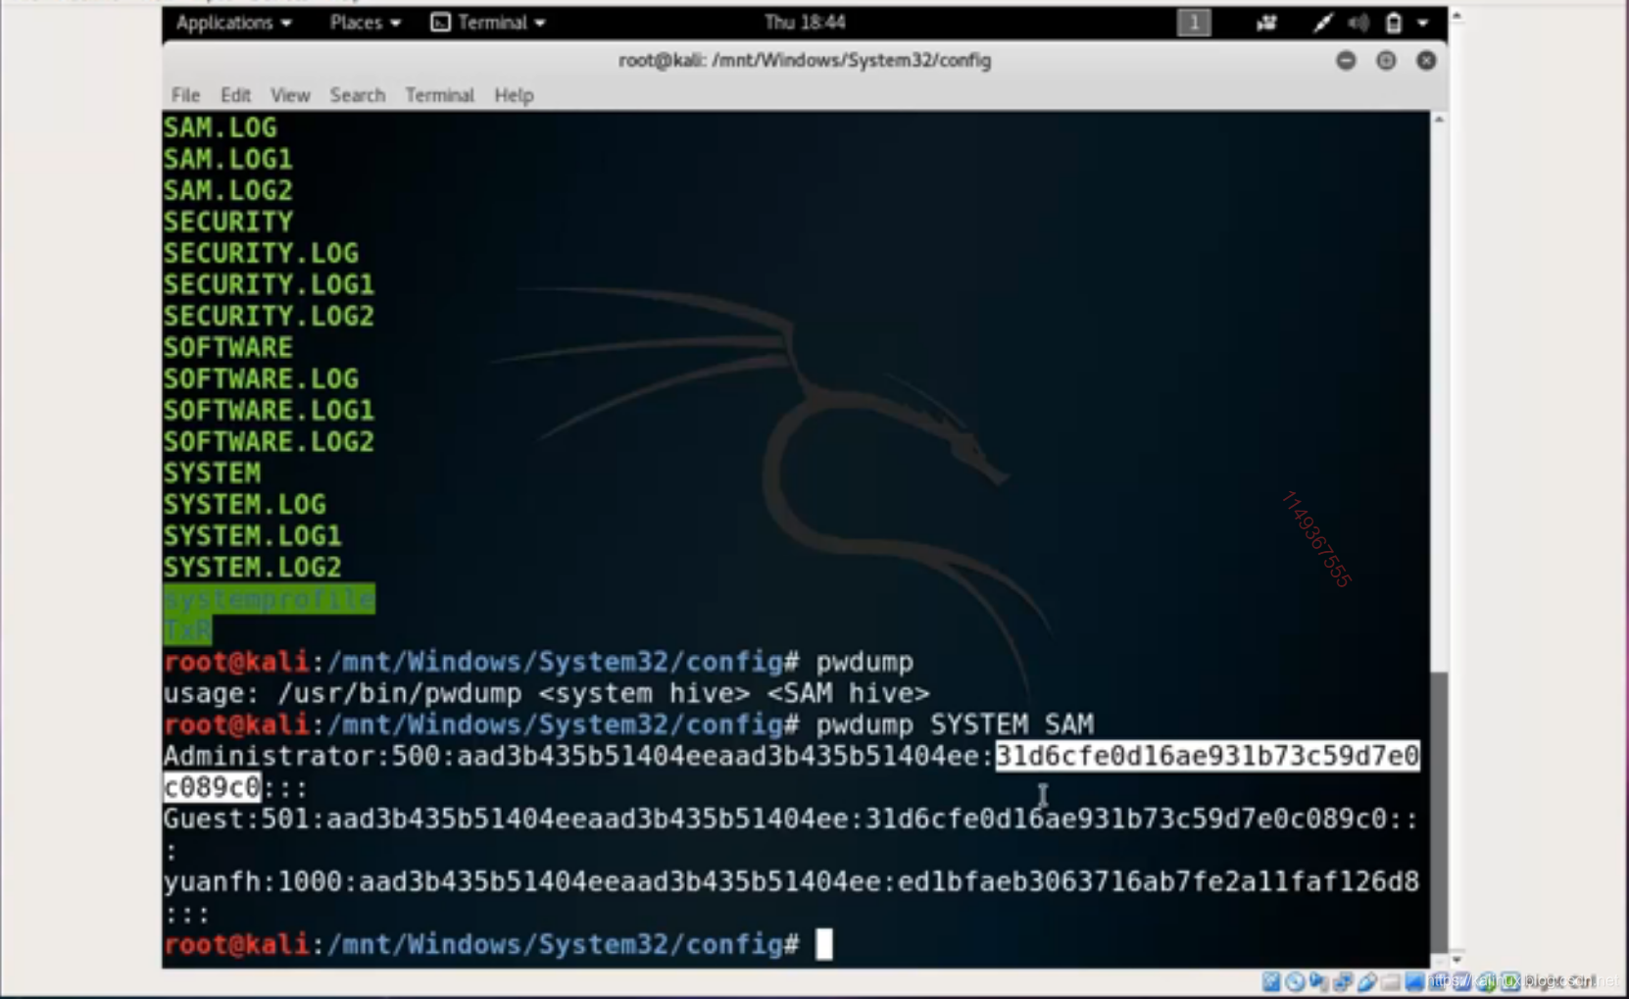
Task: Expand the system menu arrow
Action: tap(1423, 23)
